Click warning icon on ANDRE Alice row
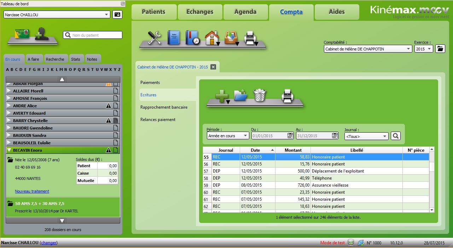453x248 pixels. tap(109, 106)
